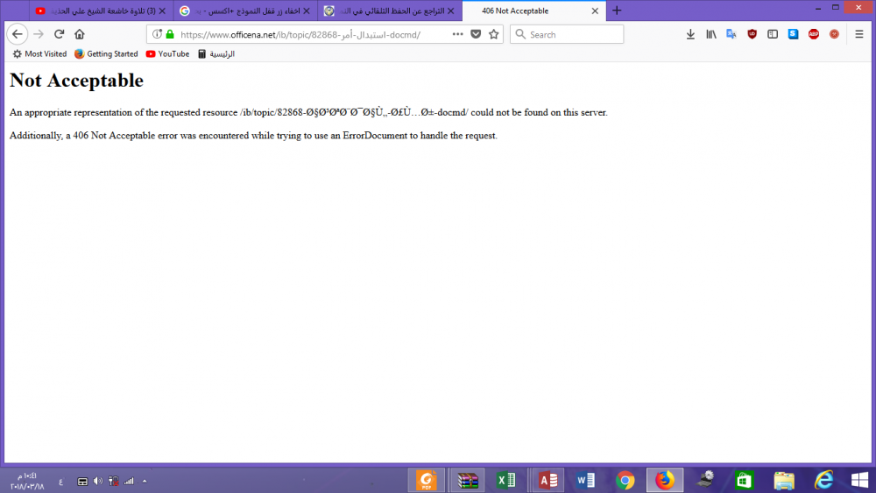Viewport: 876px width, 493px height.
Task: Open the Firefox hamburger menu
Action: click(x=859, y=34)
